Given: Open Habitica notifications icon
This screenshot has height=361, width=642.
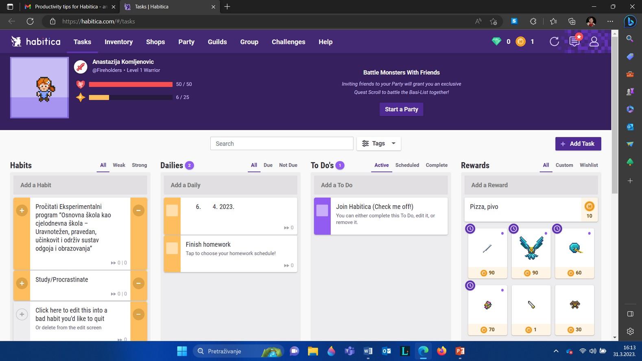Looking at the screenshot, I should pyautogui.click(x=574, y=41).
